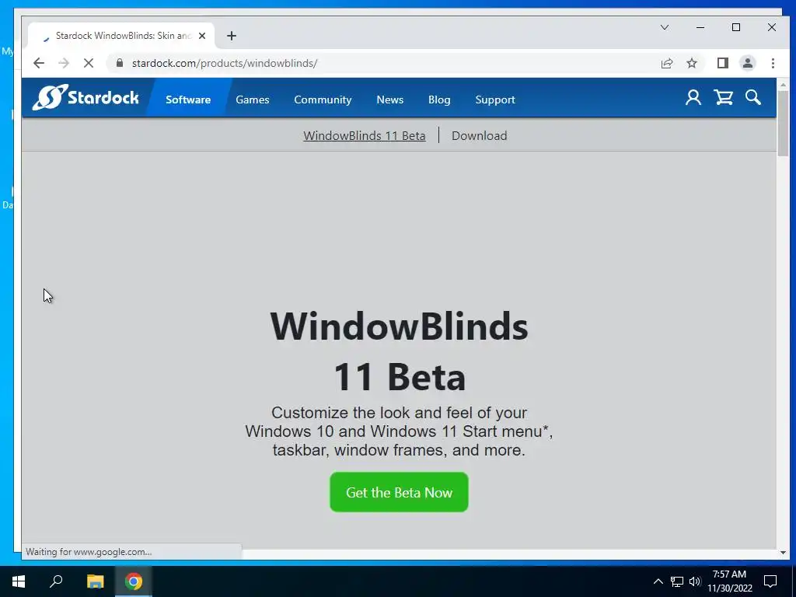Open the Blog nav item
Viewport: 796px width, 597px height.
(439, 99)
